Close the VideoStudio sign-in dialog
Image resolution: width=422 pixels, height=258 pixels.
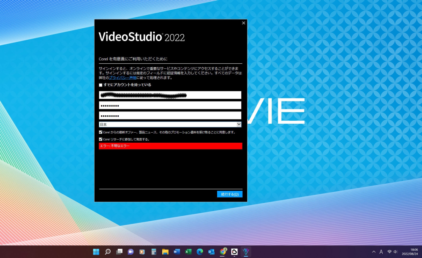[x=243, y=23]
